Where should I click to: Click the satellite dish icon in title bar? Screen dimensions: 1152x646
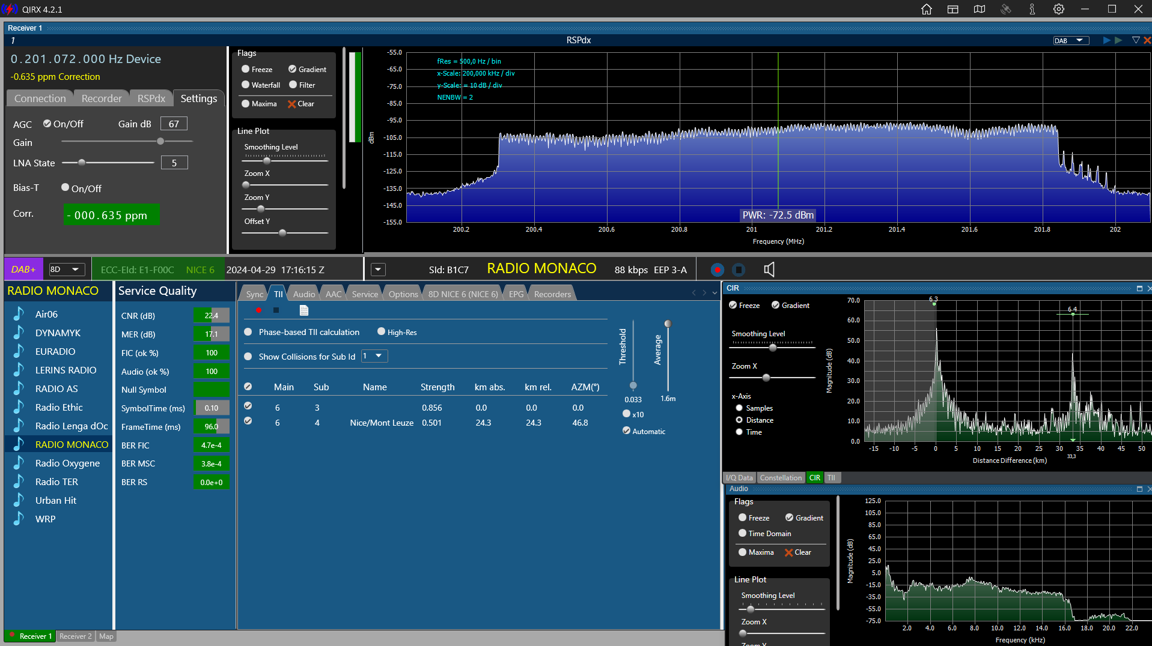point(1005,9)
